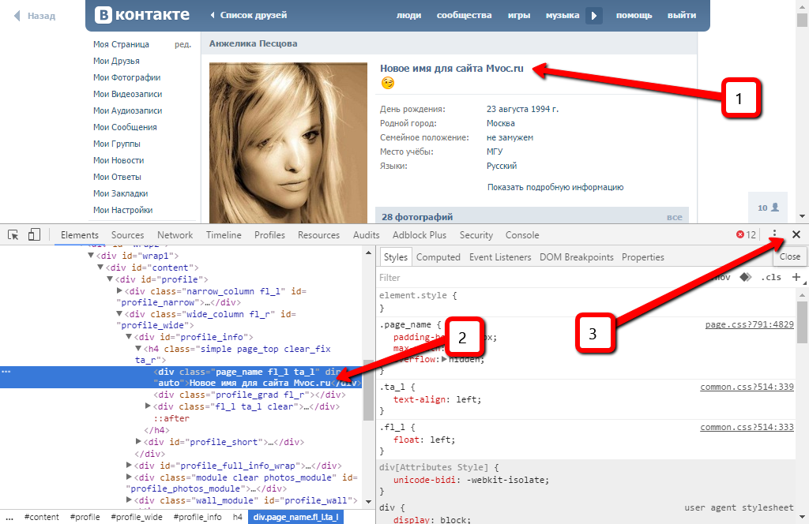
Task: Activate the inspect element picker icon
Action: point(13,234)
